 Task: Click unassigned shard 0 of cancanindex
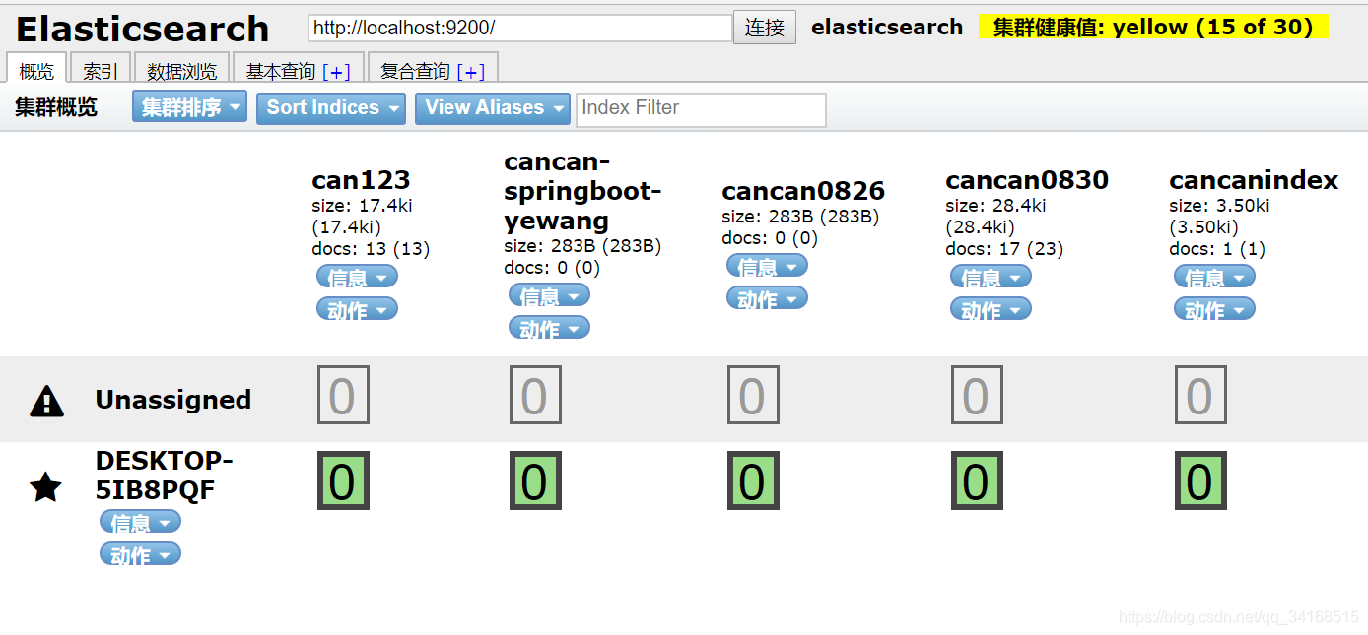click(x=1200, y=395)
